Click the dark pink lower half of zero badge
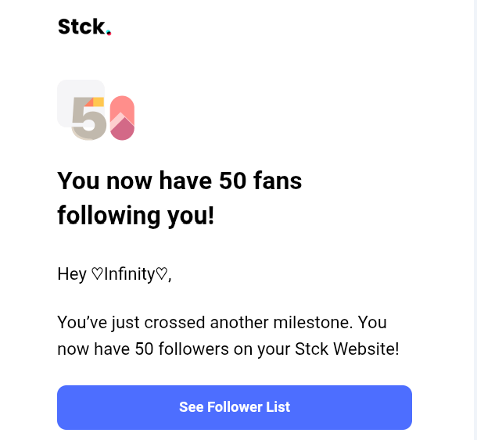Viewport: 477px width, 440px height. point(122,131)
